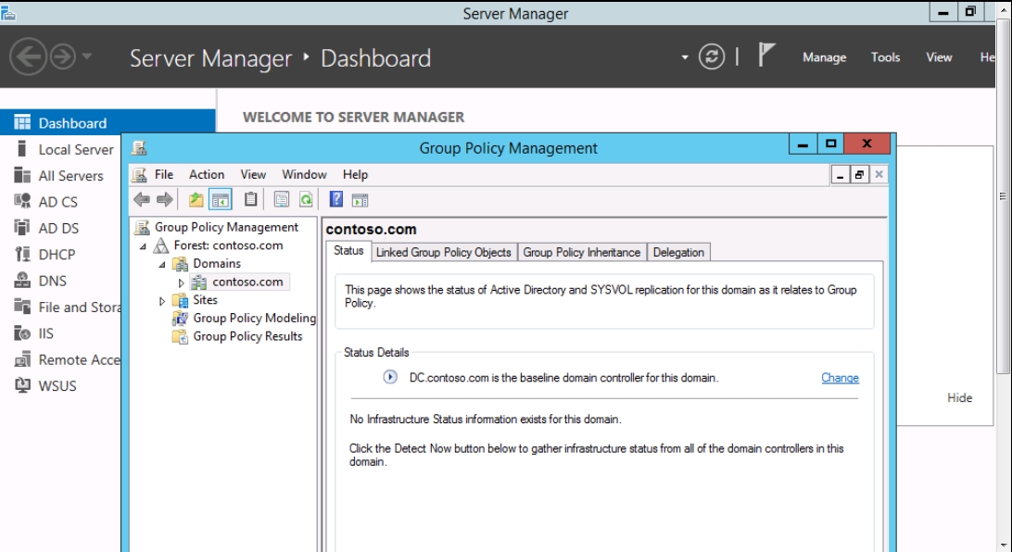1012x552 pixels.
Task: Collapse the Domains tree node
Action: (x=162, y=264)
